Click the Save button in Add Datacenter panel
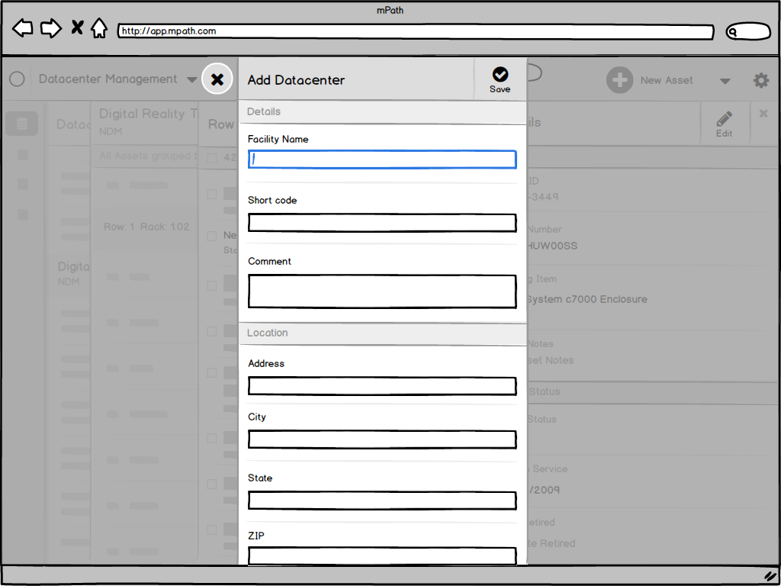 [x=500, y=79]
